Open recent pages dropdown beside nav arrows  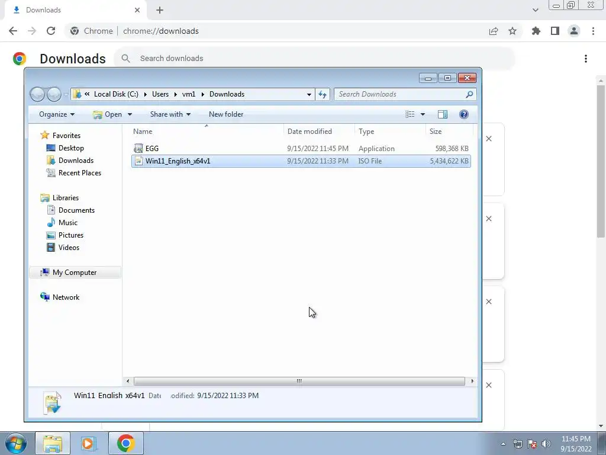click(x=66, y=94)
